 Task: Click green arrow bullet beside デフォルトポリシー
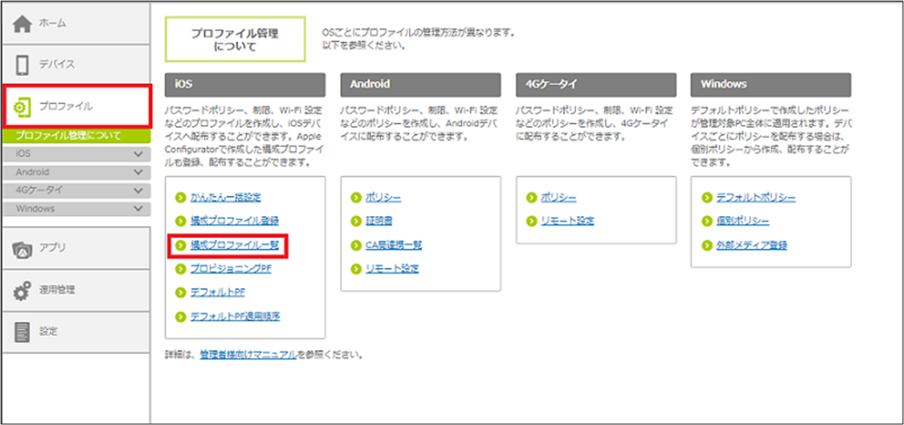[x=706, y=198]
